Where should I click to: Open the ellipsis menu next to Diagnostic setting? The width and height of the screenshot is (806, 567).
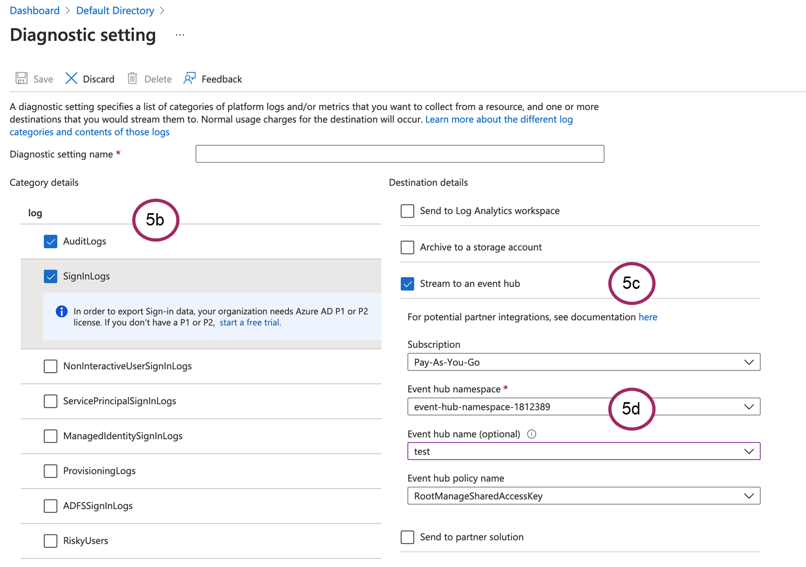click(x=179, y=34)
